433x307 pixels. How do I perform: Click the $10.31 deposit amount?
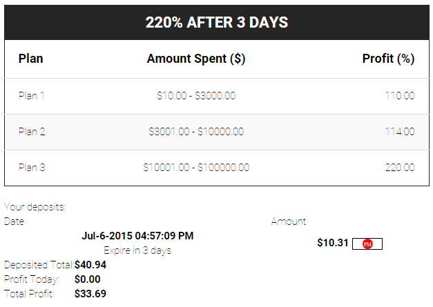(332, 243)
